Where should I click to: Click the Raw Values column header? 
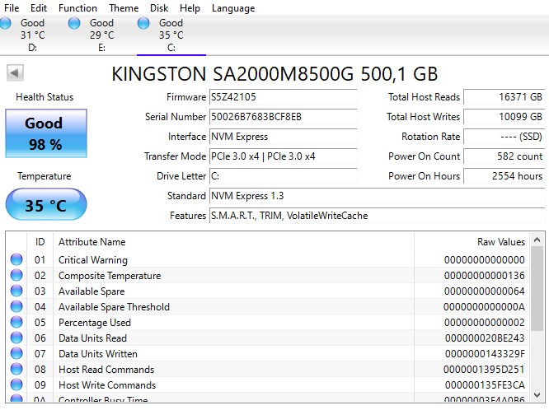point(501,242)
